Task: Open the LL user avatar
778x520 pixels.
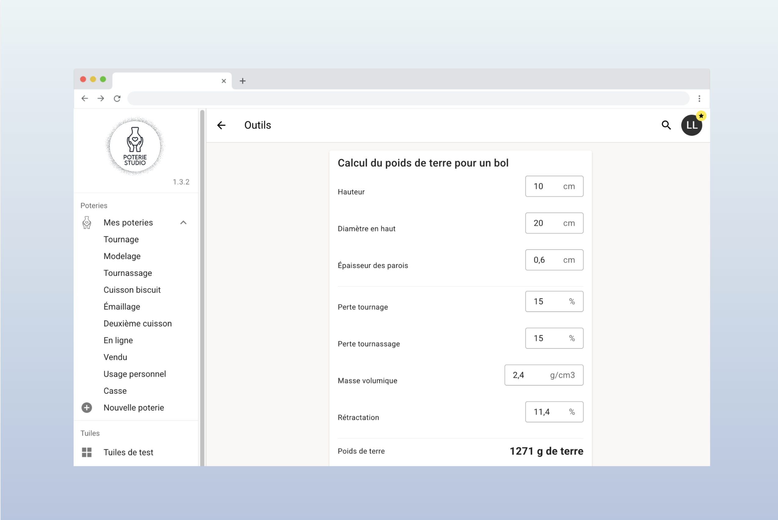Action: coord(692,125)
